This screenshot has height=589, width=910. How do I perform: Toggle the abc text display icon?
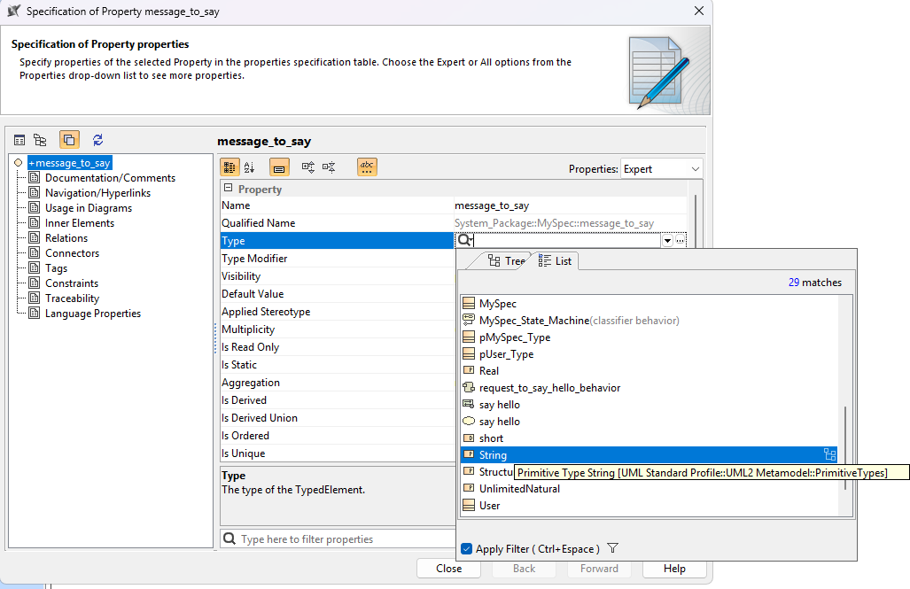tap(367, 167)
